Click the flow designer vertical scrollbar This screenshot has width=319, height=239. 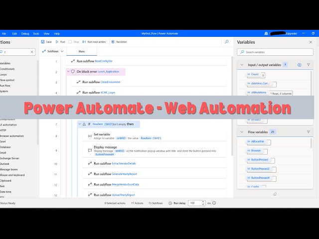coord(232,106)
